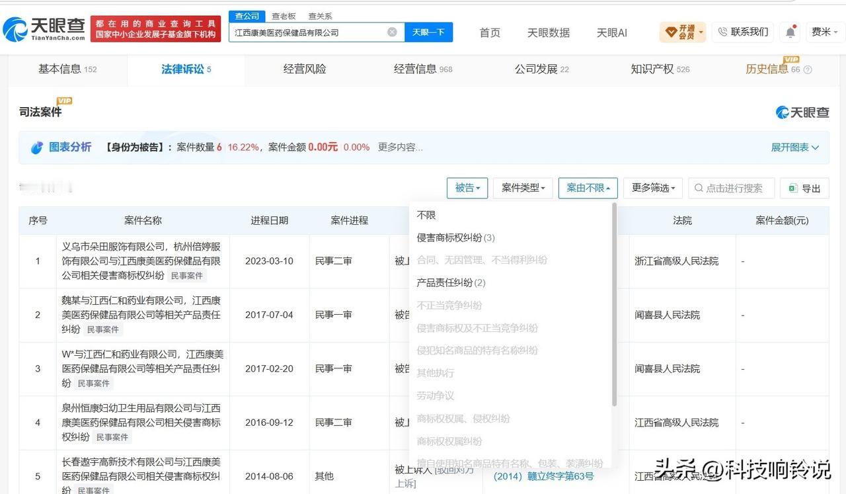
Task: Expand the chart with 展开图表
Action: pos(795,147)
